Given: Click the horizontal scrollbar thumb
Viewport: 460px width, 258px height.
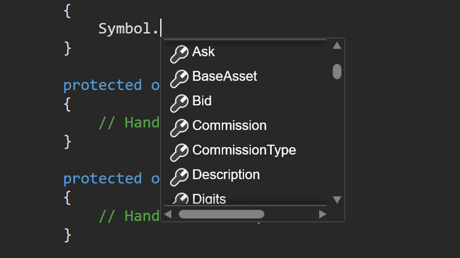Looking at the screenshot, I should (221, 214).
